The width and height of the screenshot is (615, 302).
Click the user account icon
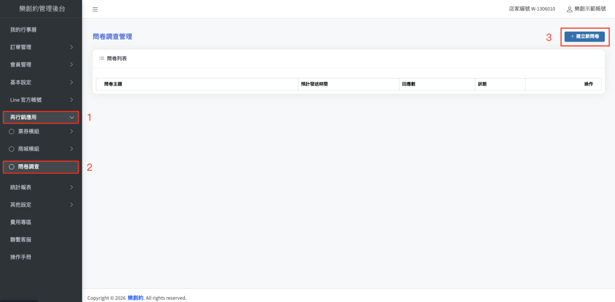569,10
